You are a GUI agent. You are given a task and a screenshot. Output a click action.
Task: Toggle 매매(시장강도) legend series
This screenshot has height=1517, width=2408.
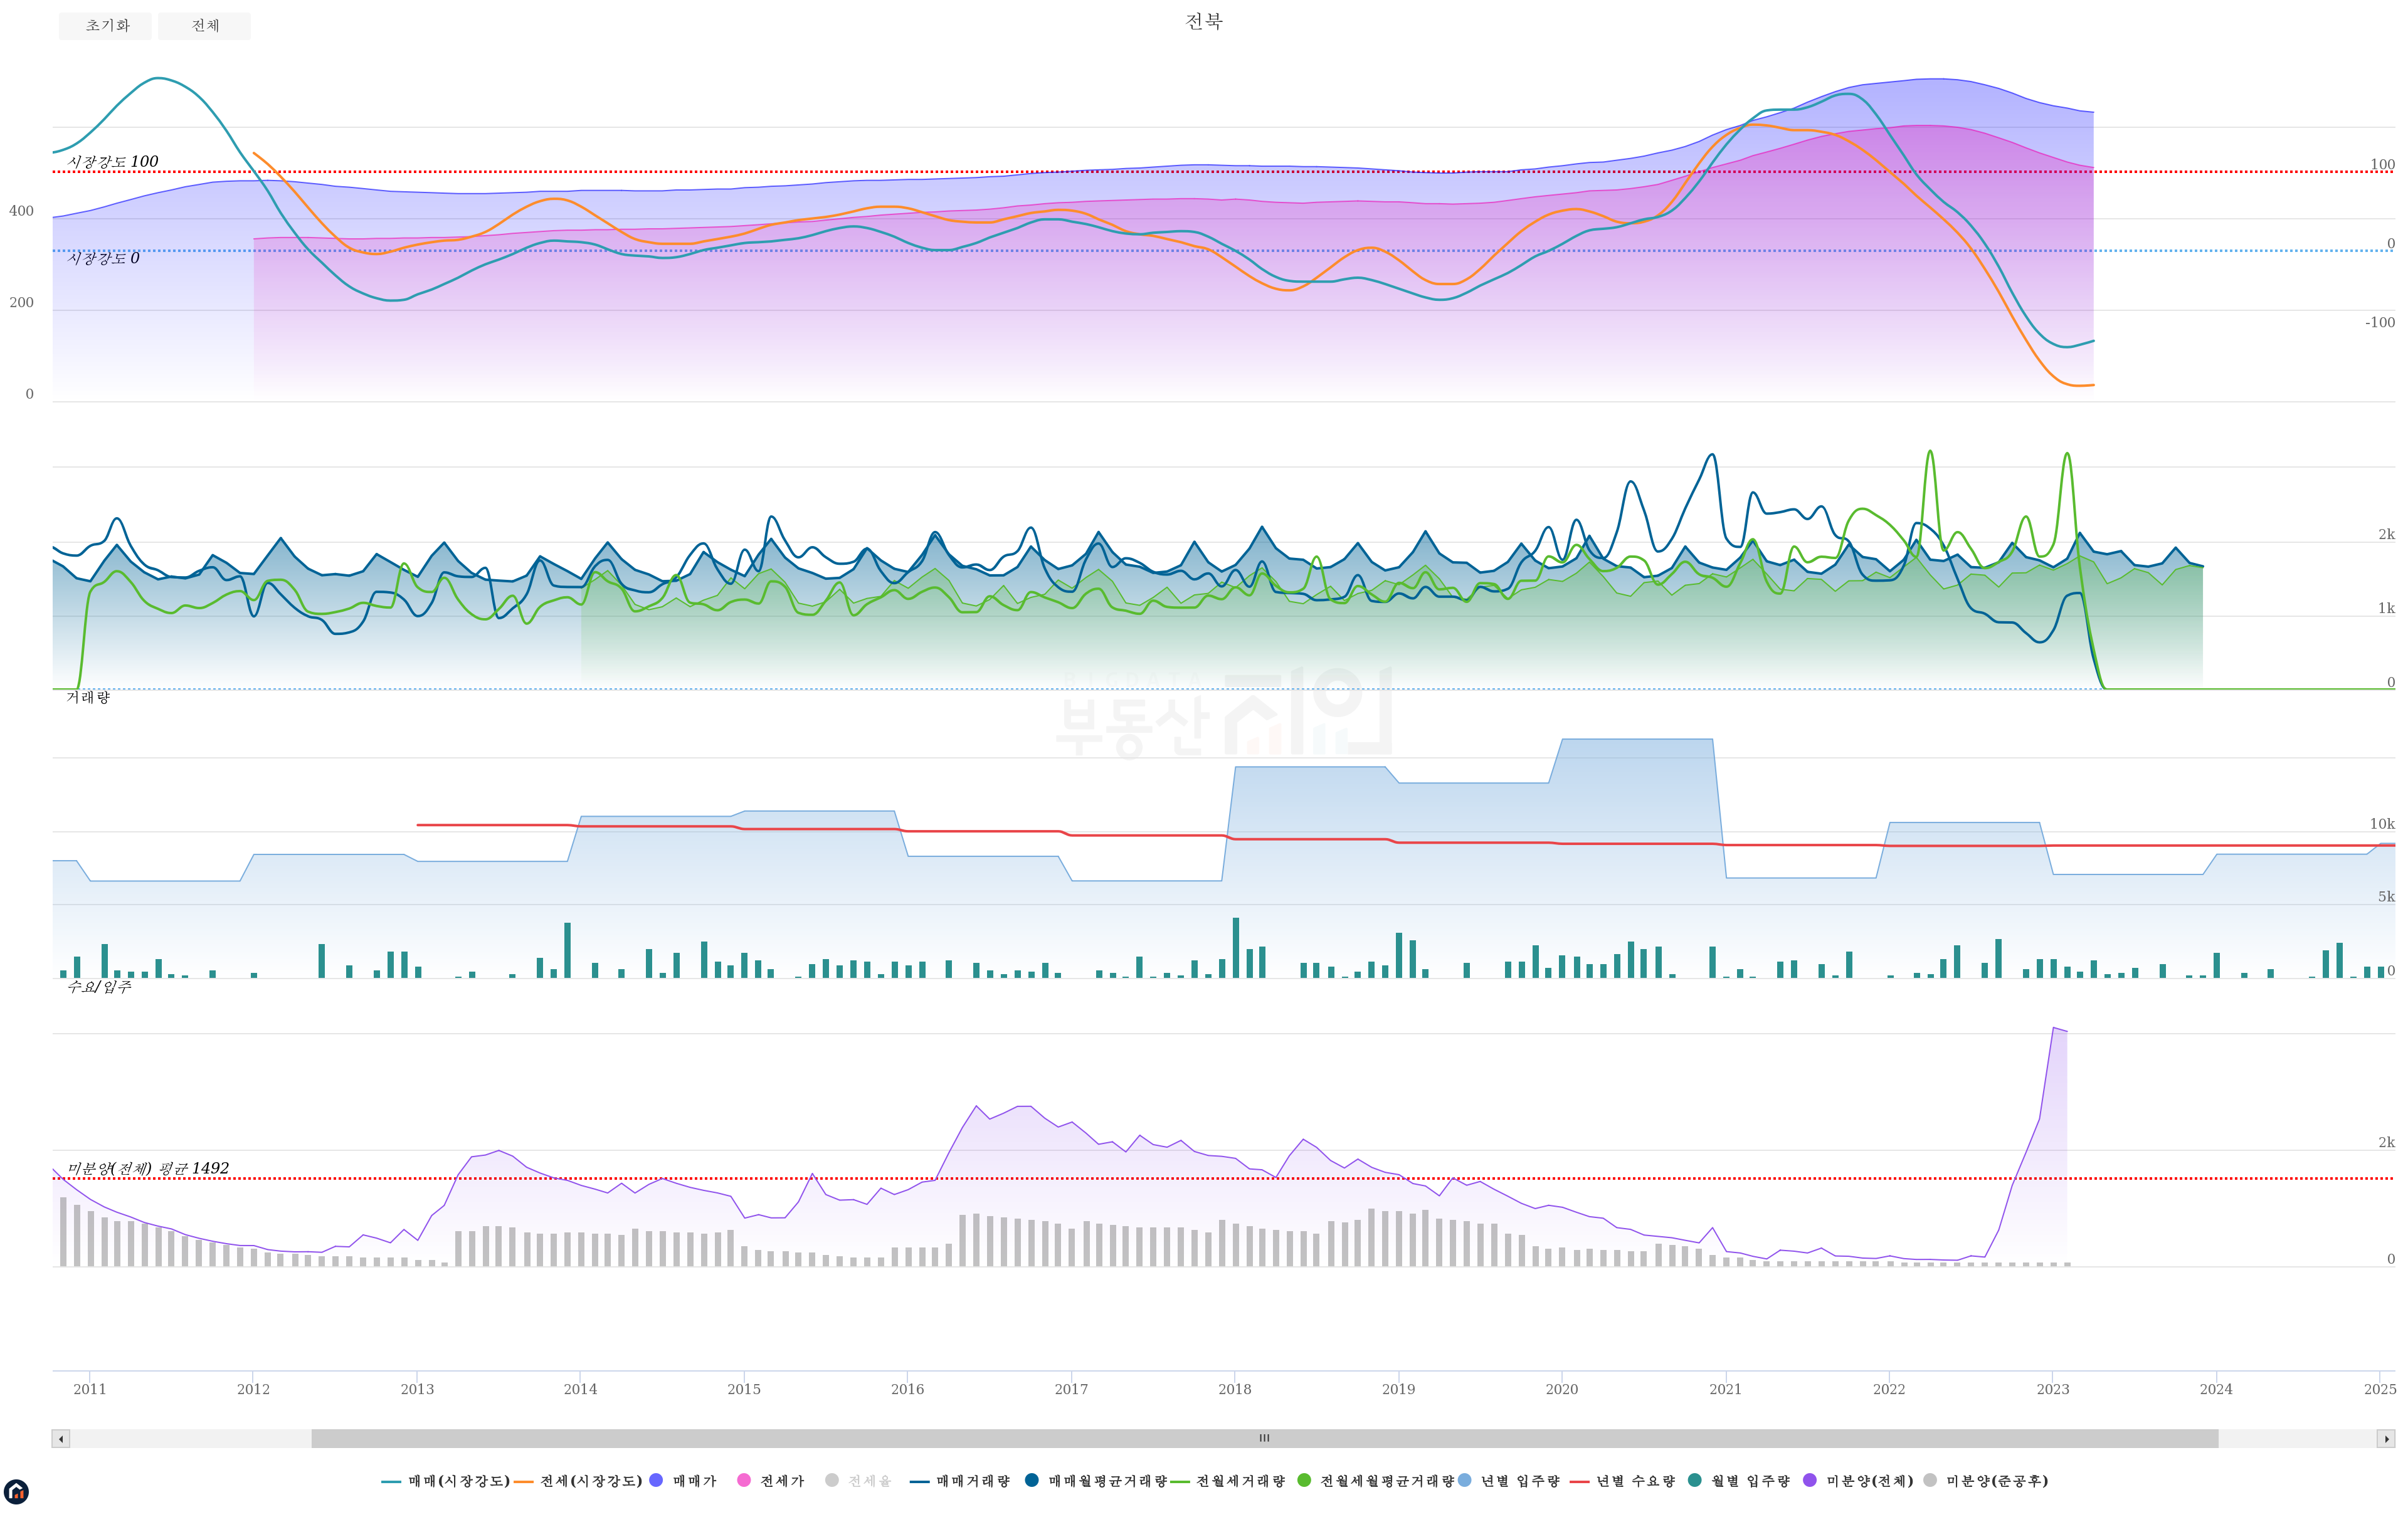coord(458,1481)
